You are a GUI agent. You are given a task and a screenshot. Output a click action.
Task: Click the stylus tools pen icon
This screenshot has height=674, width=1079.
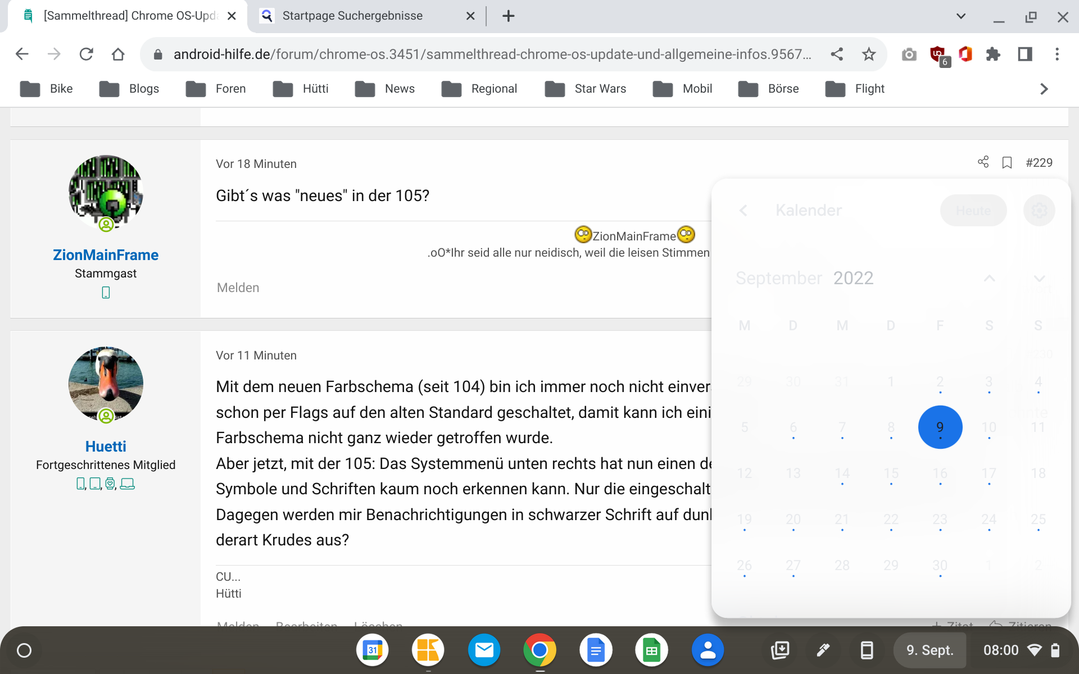pos(823,650)
